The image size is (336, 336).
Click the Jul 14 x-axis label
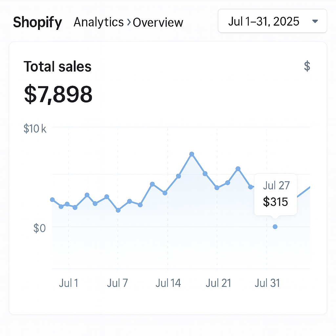point(168,283)
